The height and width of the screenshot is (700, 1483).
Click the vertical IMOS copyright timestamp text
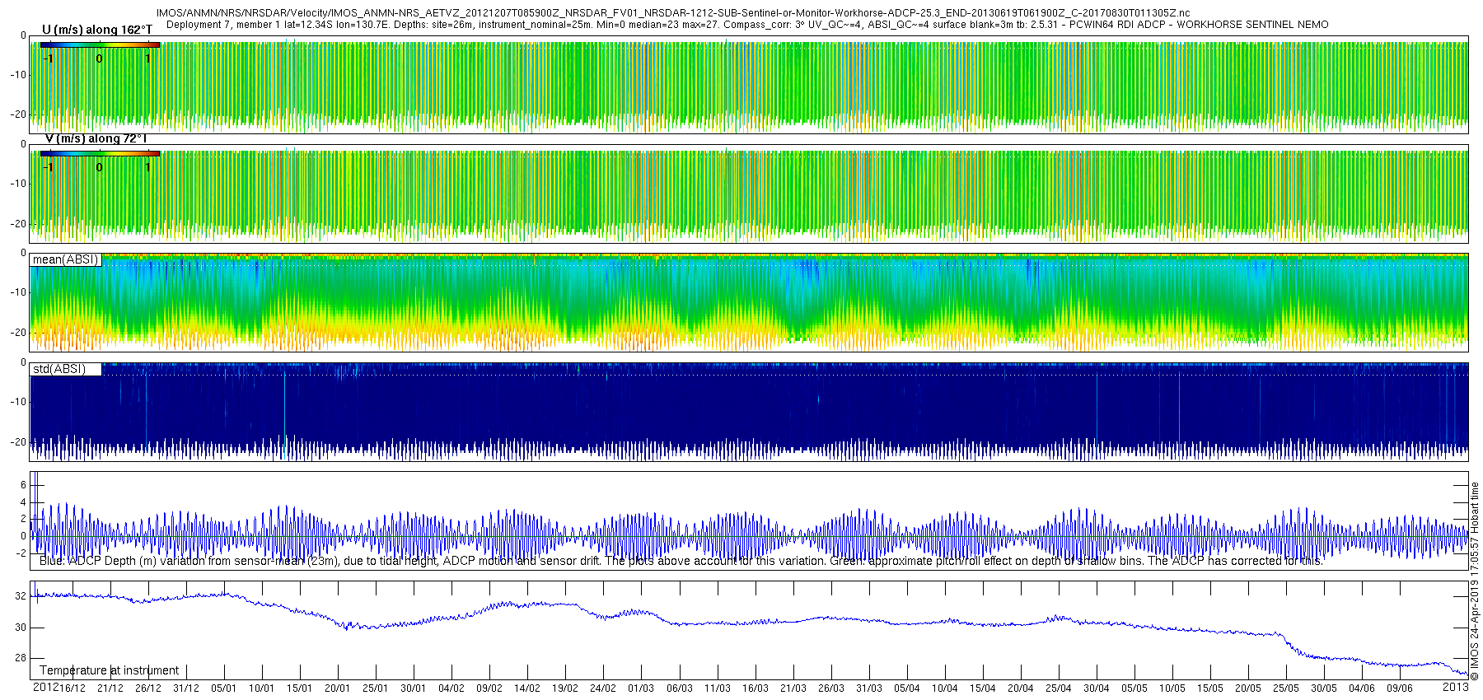1475,581
